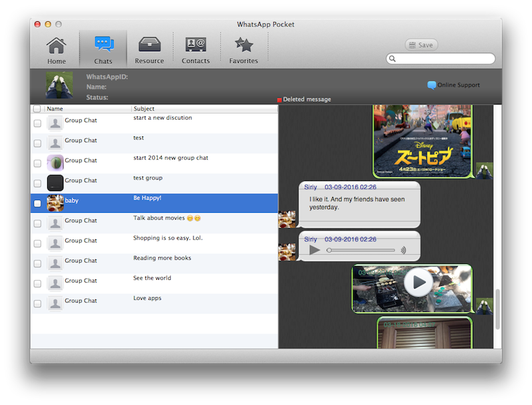Image resolution: width=532 pixels, height=405 pixels.
Task: Click avatar of 'Reading more books' chat
Action: click(x=55, y=263)
